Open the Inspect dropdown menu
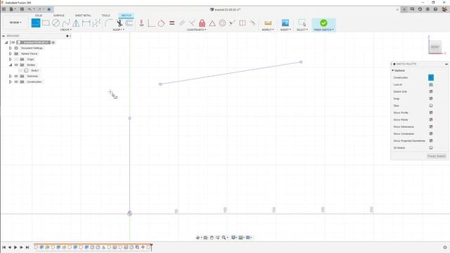This screenshot has height=253, width=450. (268, 30)
